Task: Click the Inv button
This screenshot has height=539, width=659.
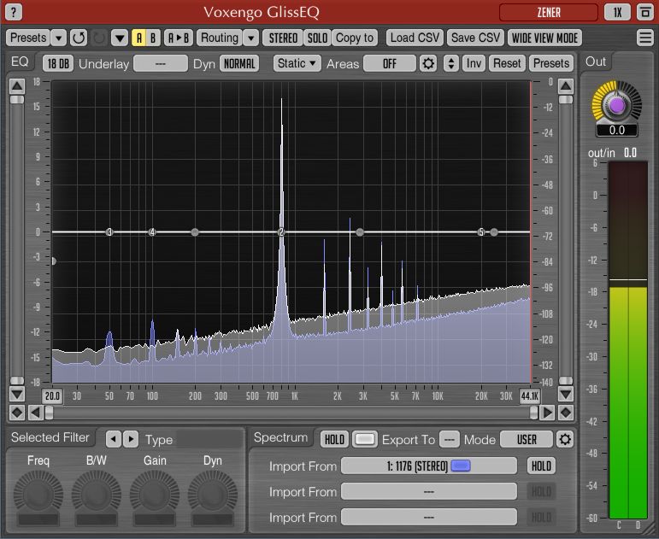Action: coord(474,63)
